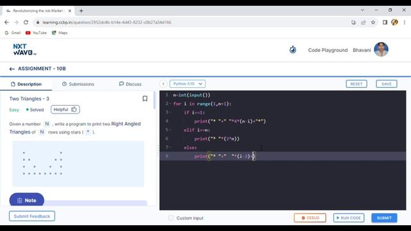Click the triangles sample output image

click(x=78, y=164)
